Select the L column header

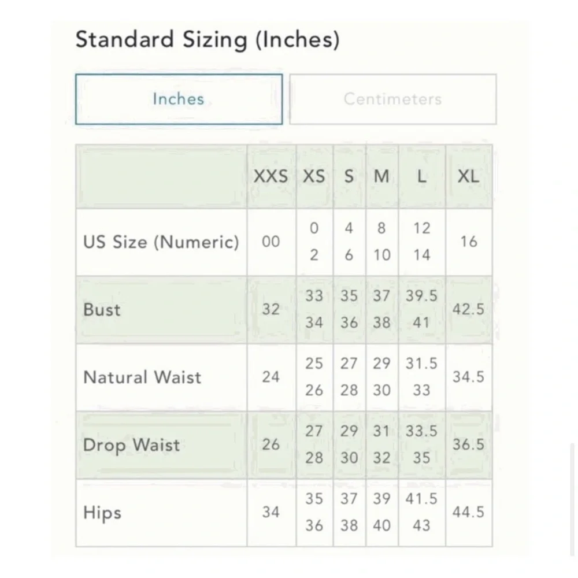pyautogui.click(x=422, y=177)
